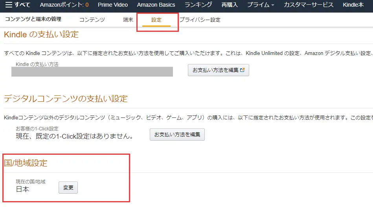Click the お客様の1-Click設定 label
The width and height of the screenshot is (373, 207).
[x=37, y=128]
